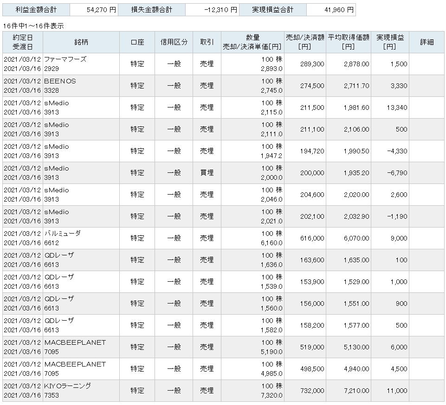This screenshot has height=405, width=446.
Task: Click the 1,577.00 average acquisition price
Action: click(x=356, y=325)
